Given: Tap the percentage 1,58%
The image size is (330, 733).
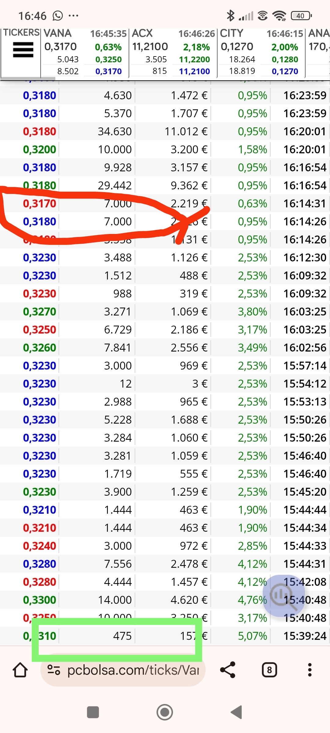Looking at the screenshot, I should (x=252, y=149).
